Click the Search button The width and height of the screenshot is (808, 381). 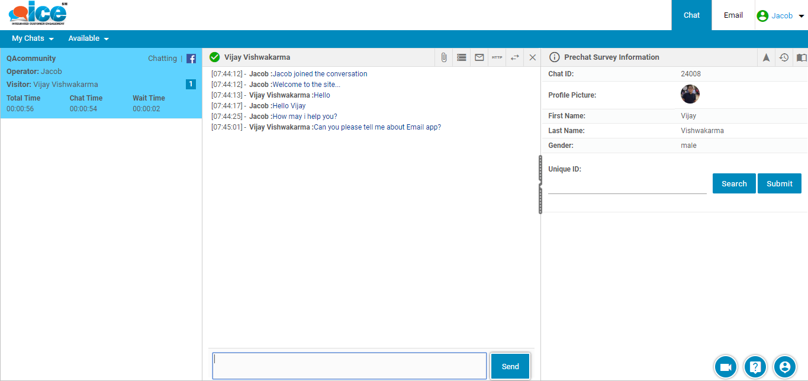click(734, 183)
